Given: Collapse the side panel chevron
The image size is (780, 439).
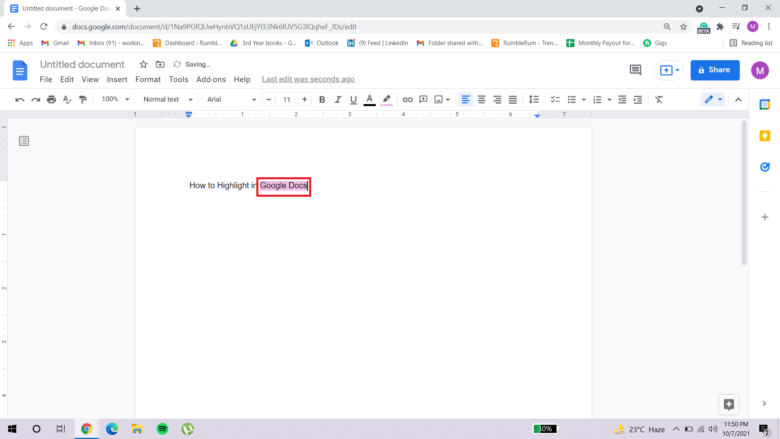Looking at the screenshot, I should (x=764, y=404).
